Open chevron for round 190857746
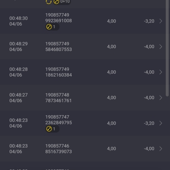Viewport: 170px width, 170px height. (x=161, y=149)
